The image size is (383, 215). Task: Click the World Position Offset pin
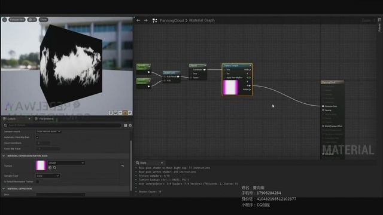coord(323,126)
